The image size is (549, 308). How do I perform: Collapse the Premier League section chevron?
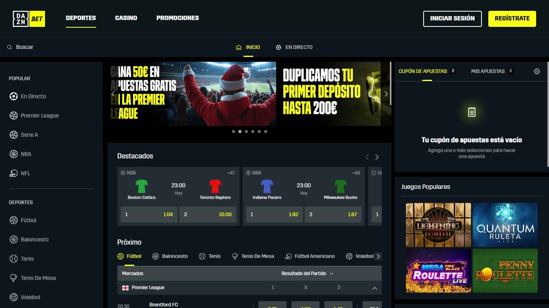click(x=375, y=288)
